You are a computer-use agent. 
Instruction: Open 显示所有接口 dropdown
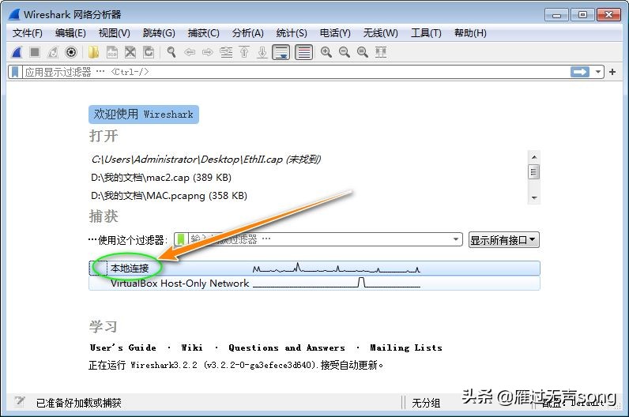[503, 240]
